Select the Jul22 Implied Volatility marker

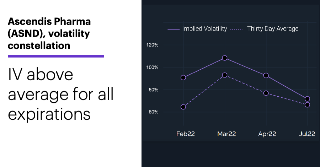307,99
